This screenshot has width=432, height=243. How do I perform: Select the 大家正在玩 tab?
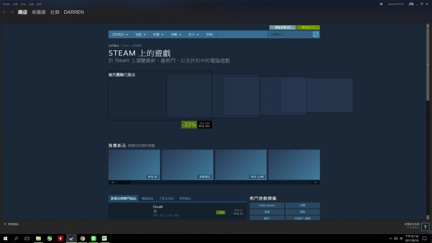pyautogui.click(x=166, y=199)
